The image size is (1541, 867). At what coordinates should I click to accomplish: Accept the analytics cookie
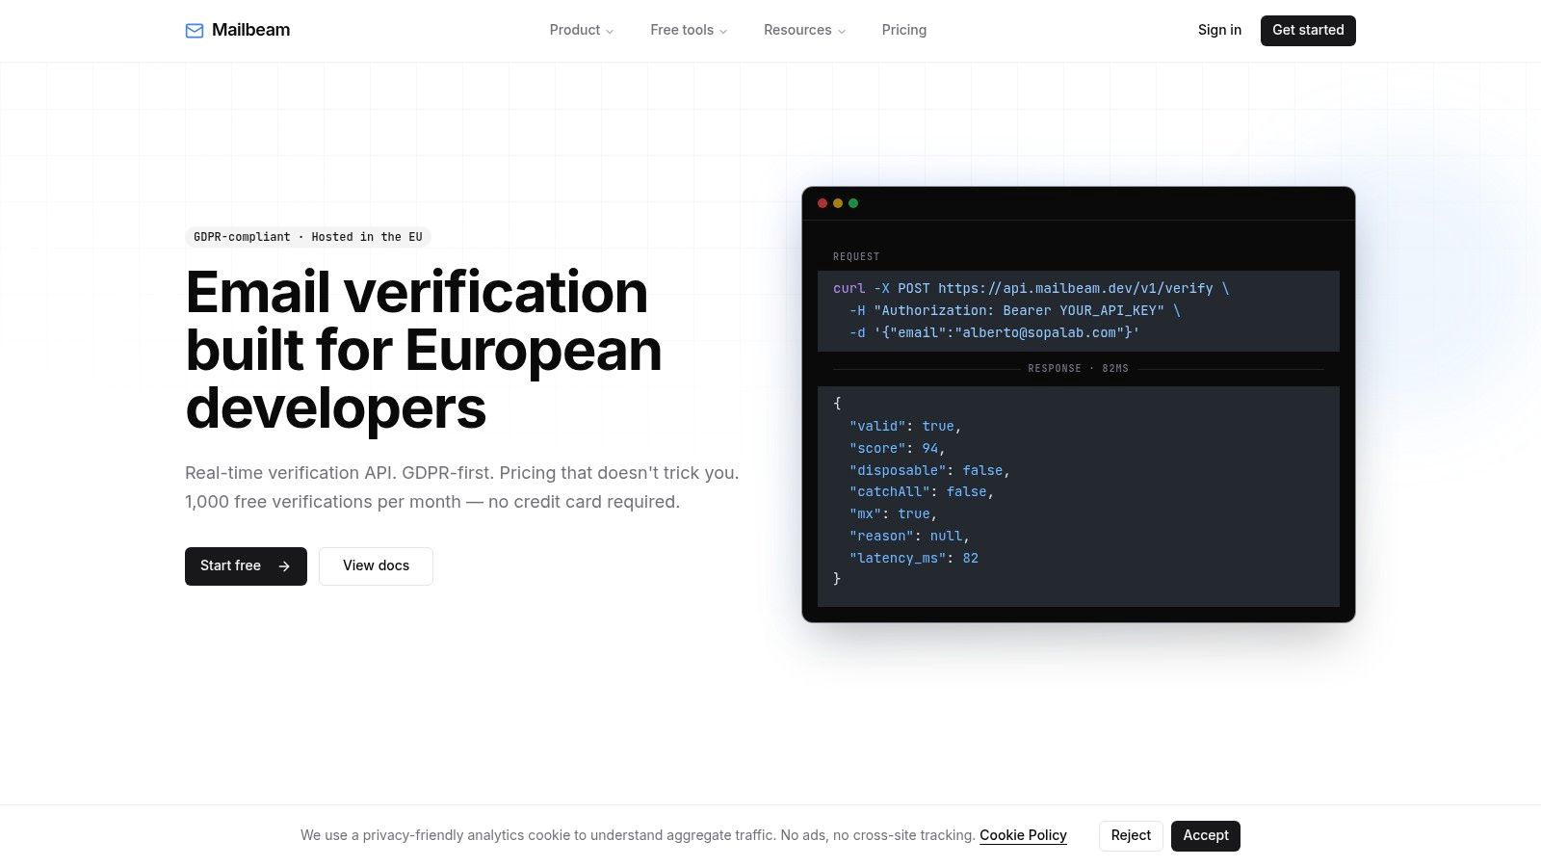pos(1206,835)
